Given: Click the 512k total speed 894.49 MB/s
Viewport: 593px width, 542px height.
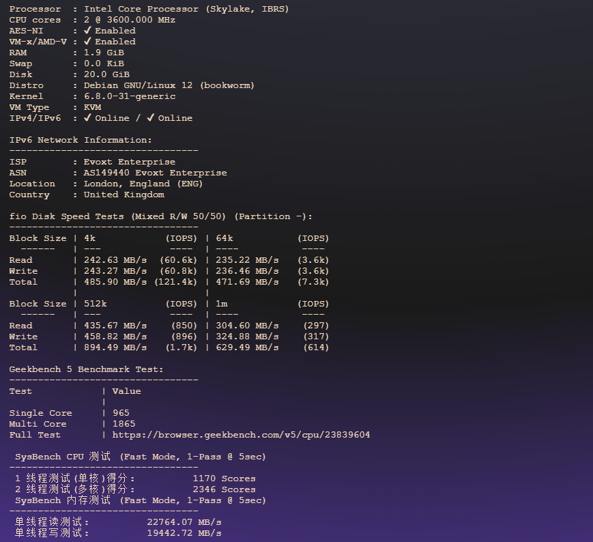Looking at the screenshot, I should click(x=115, y=347).
